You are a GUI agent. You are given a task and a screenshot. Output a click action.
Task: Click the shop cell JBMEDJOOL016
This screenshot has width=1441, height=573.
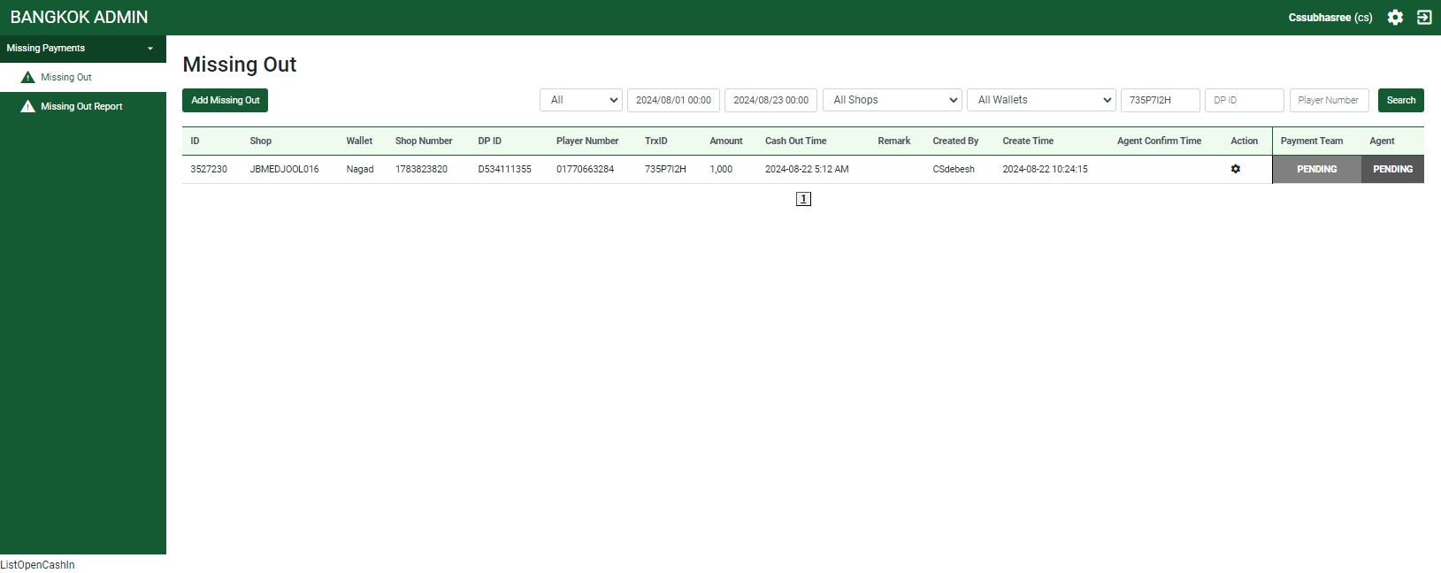point(284,169)
